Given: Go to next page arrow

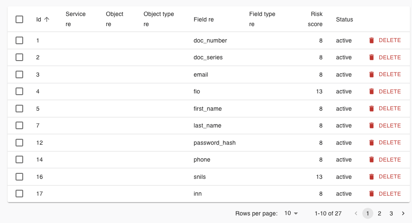Looking at the screenshot, I should pos(403,213).
